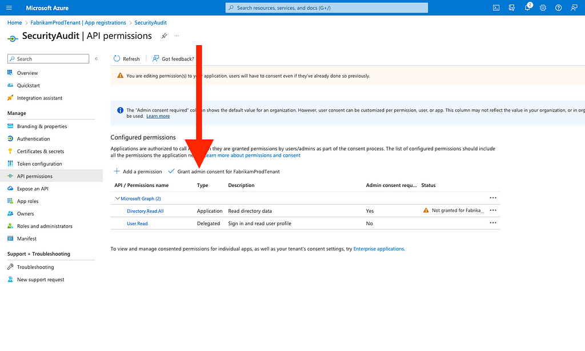Open the Directories and subscriptions filter icon
Screen dimensions: 585x351
(x=512, y=8)
